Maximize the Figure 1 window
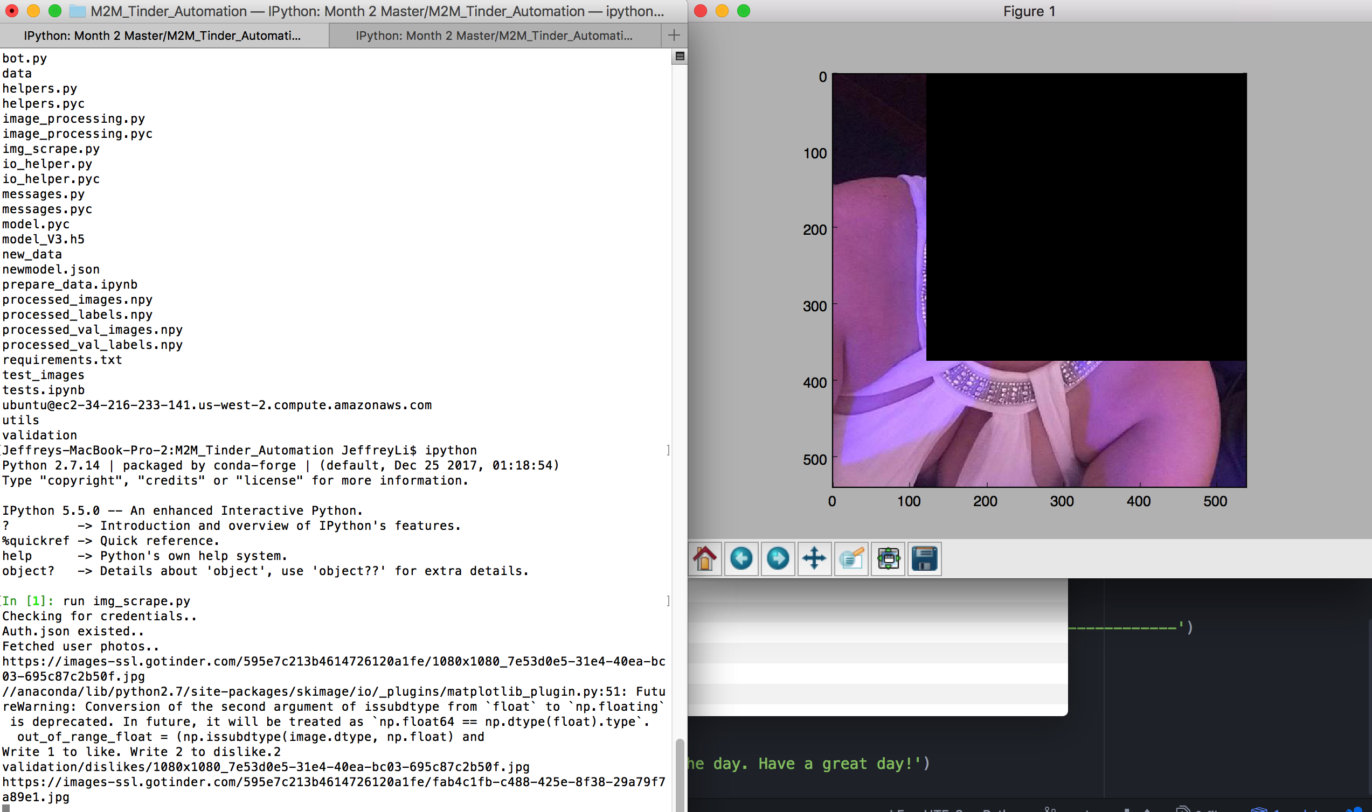The image size is (1372, 812). (x=743, y=11)
